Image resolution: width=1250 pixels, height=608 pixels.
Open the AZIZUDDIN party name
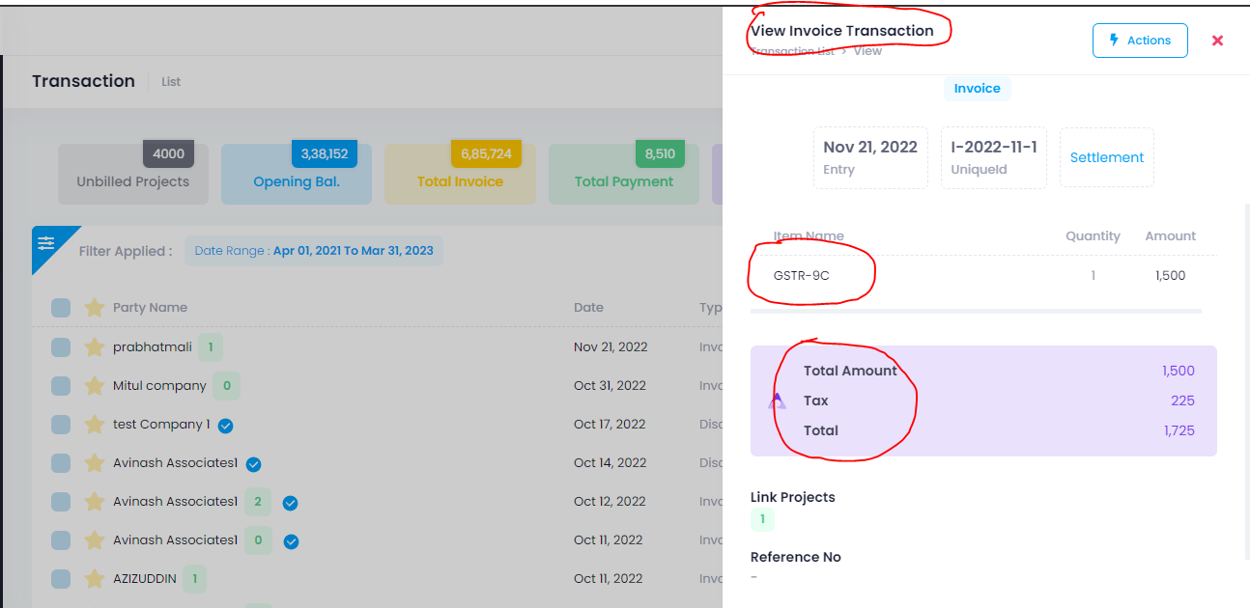pyautogui.click(x=145, y=579)
